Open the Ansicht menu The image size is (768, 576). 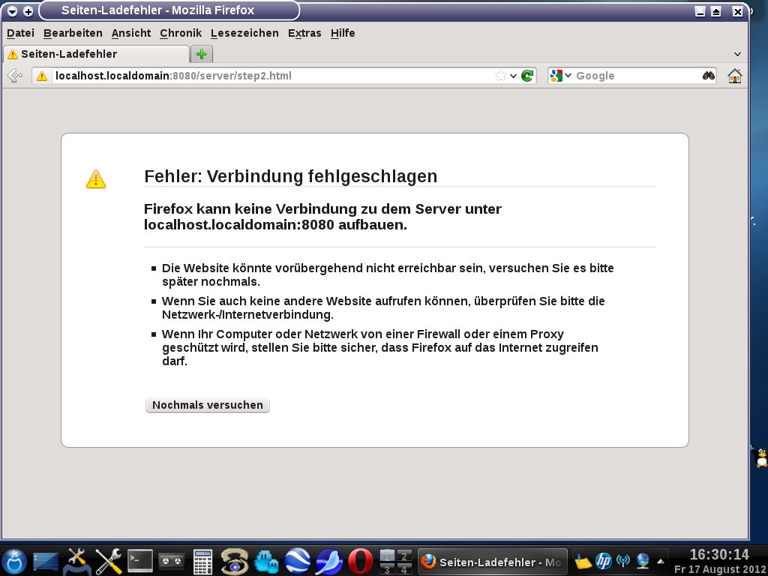(131, 33)
